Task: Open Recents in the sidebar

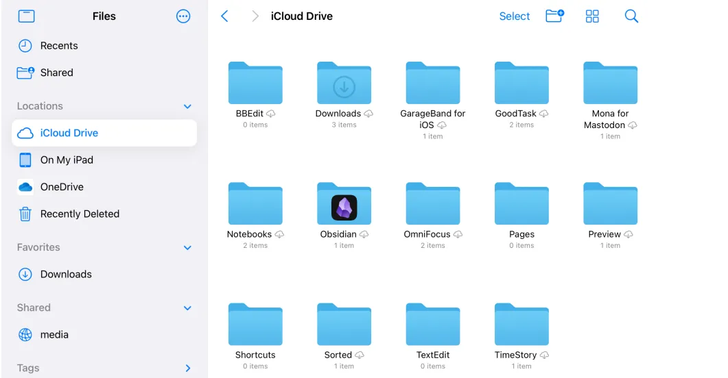Action: coord(104,45)
